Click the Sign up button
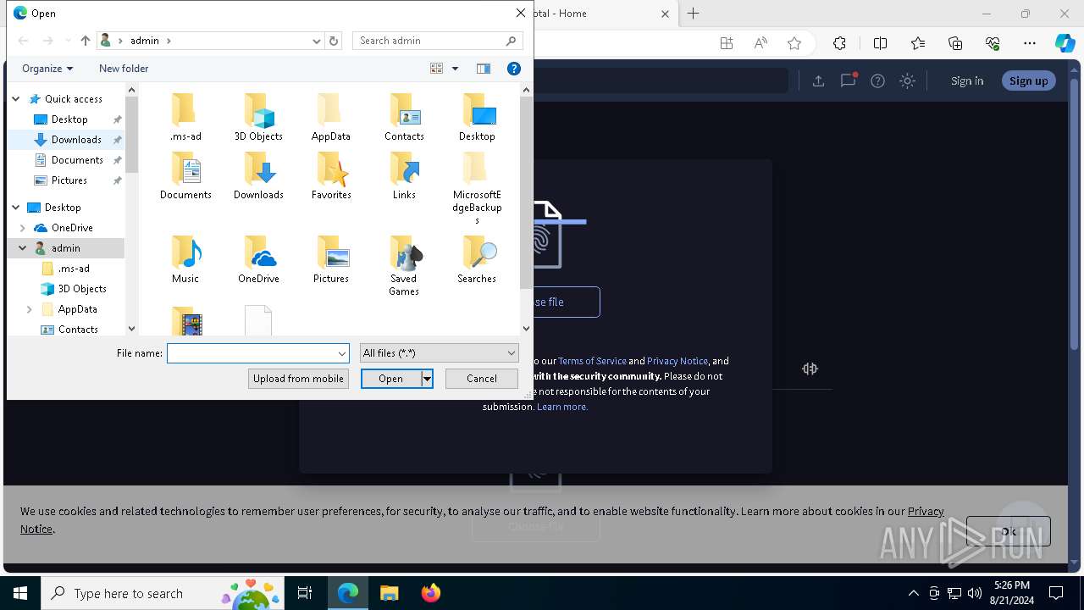Viewport: 1084px width, 610px height. (1028, 80)
